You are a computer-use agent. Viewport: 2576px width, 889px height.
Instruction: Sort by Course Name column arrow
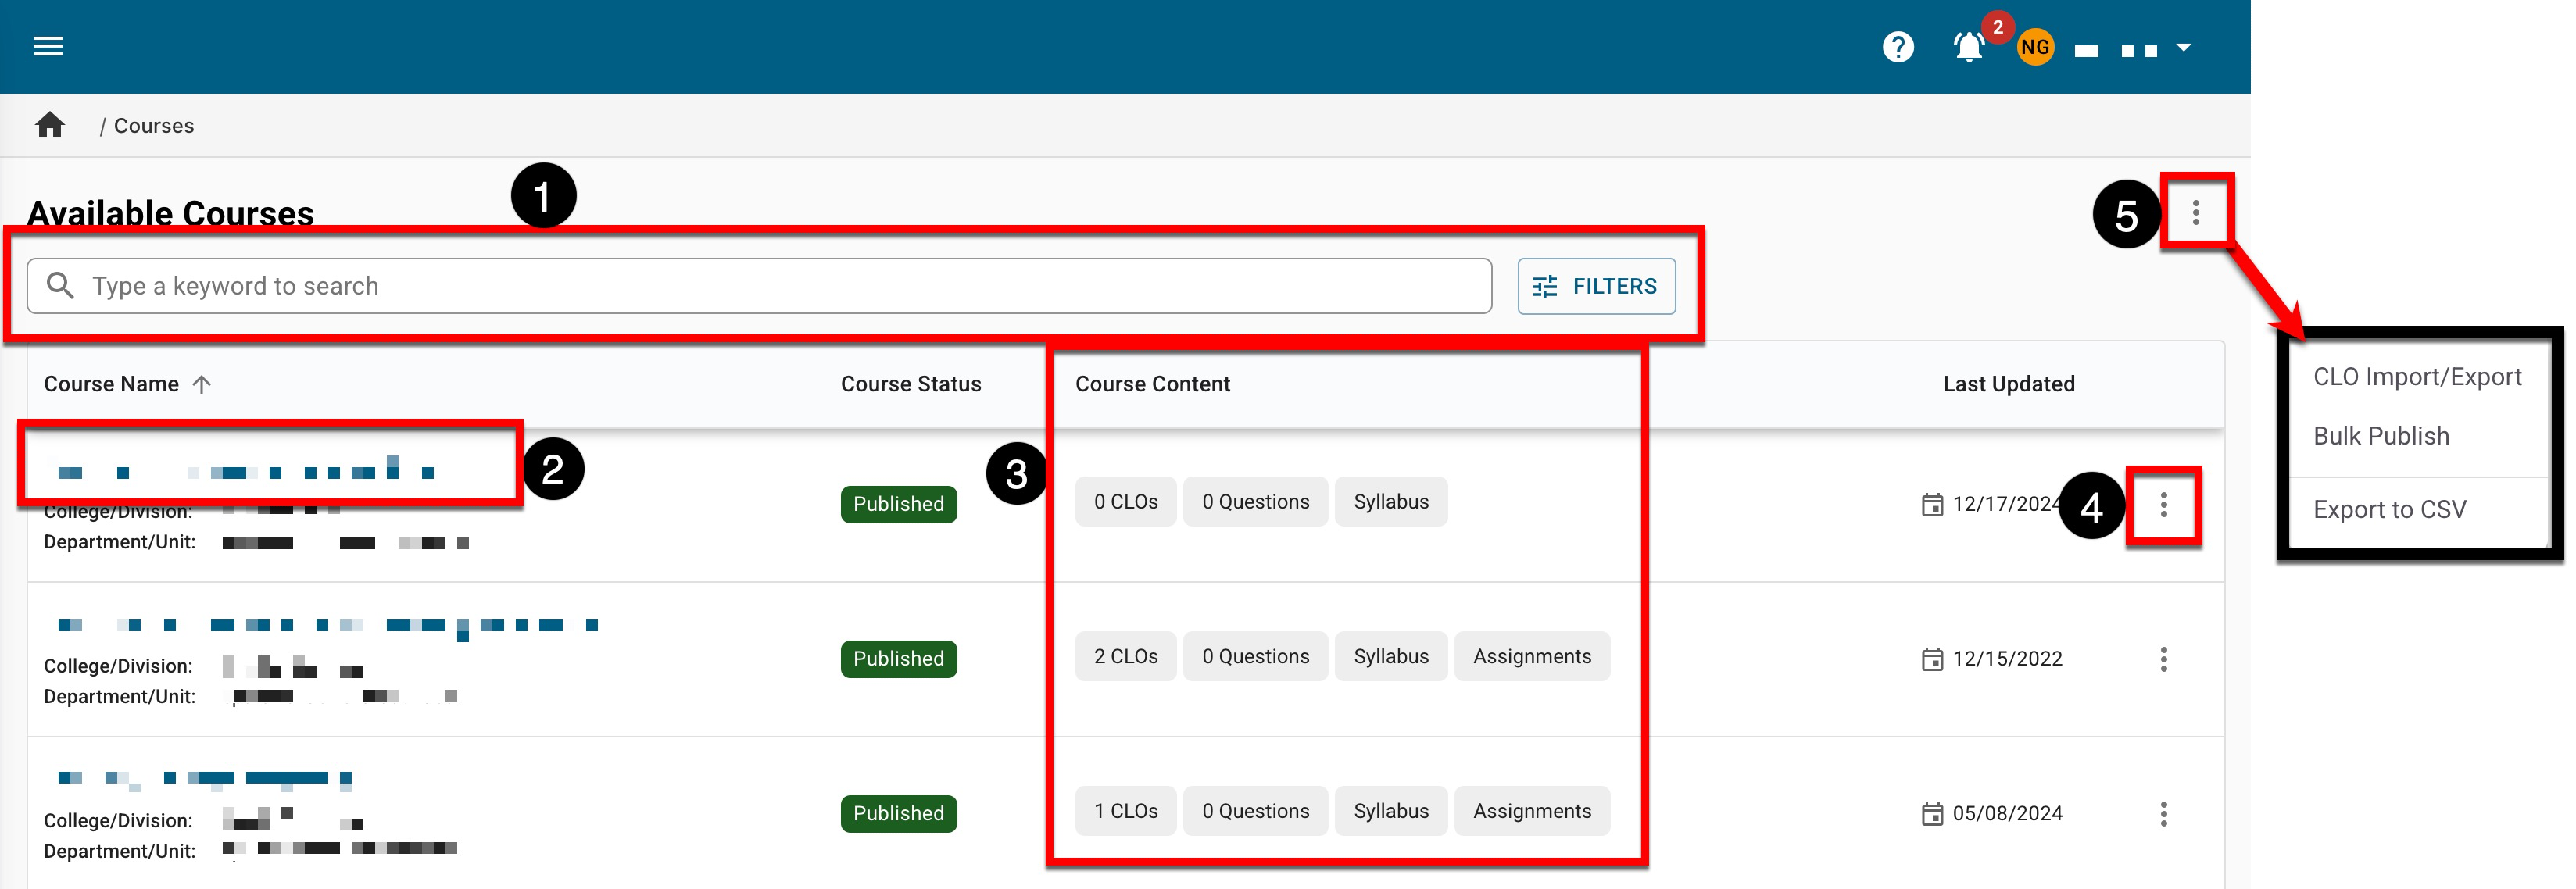[x=202, y=384]
